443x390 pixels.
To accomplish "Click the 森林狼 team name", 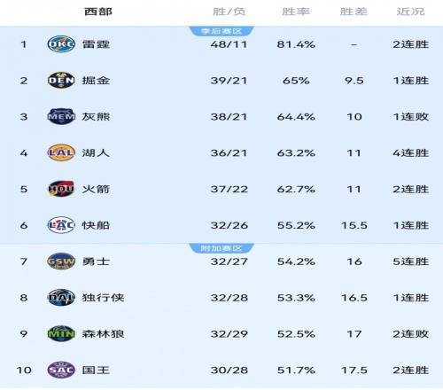I will (103, 334).
